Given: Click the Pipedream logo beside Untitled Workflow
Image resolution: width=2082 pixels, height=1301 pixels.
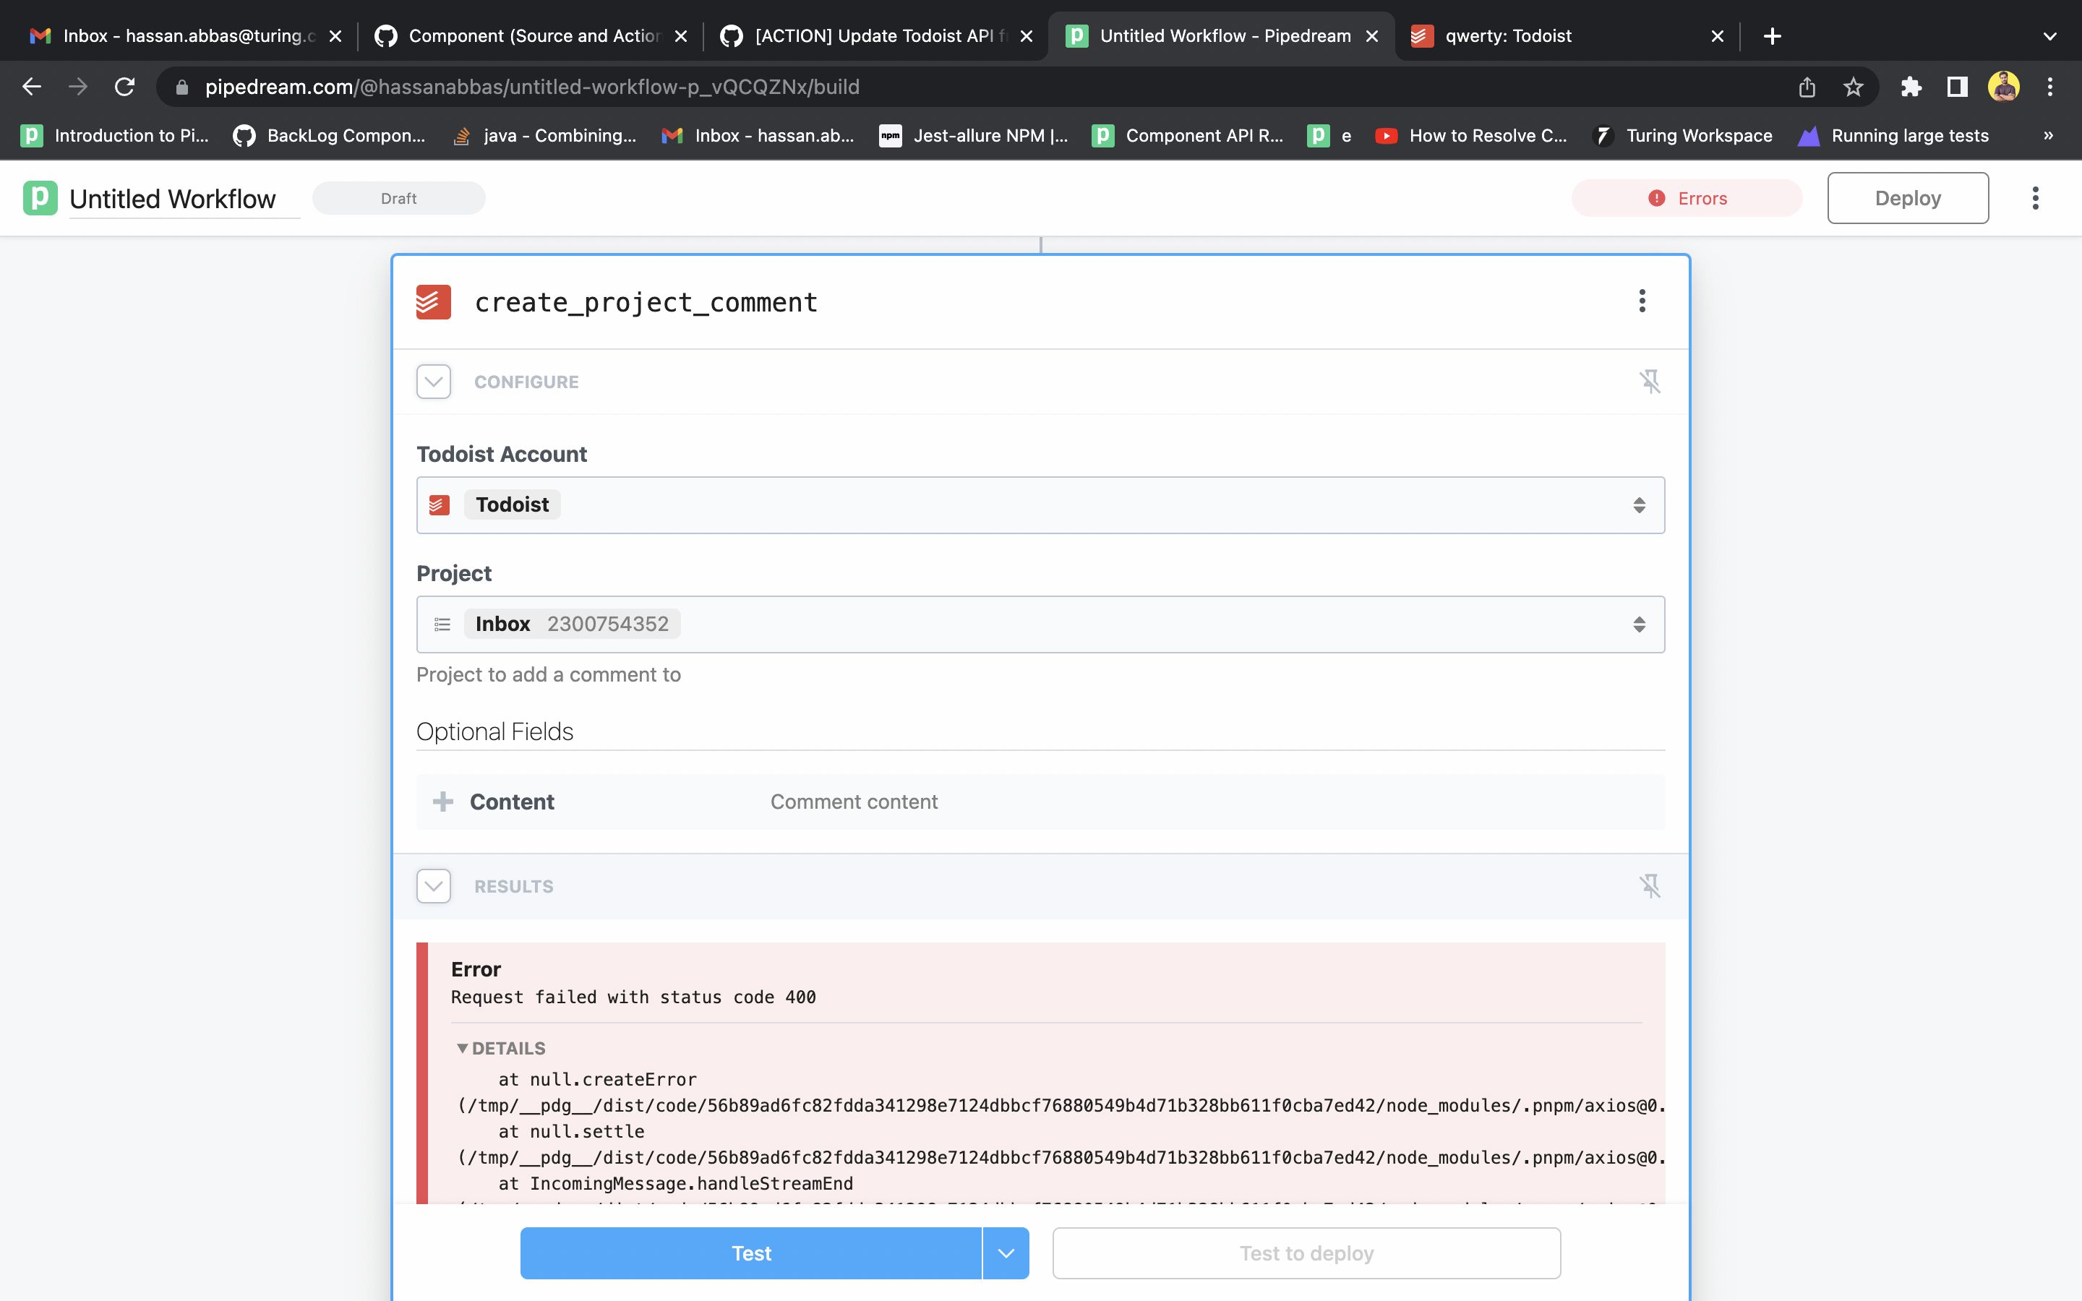Looking at the screenshot, I should [39, 198].
